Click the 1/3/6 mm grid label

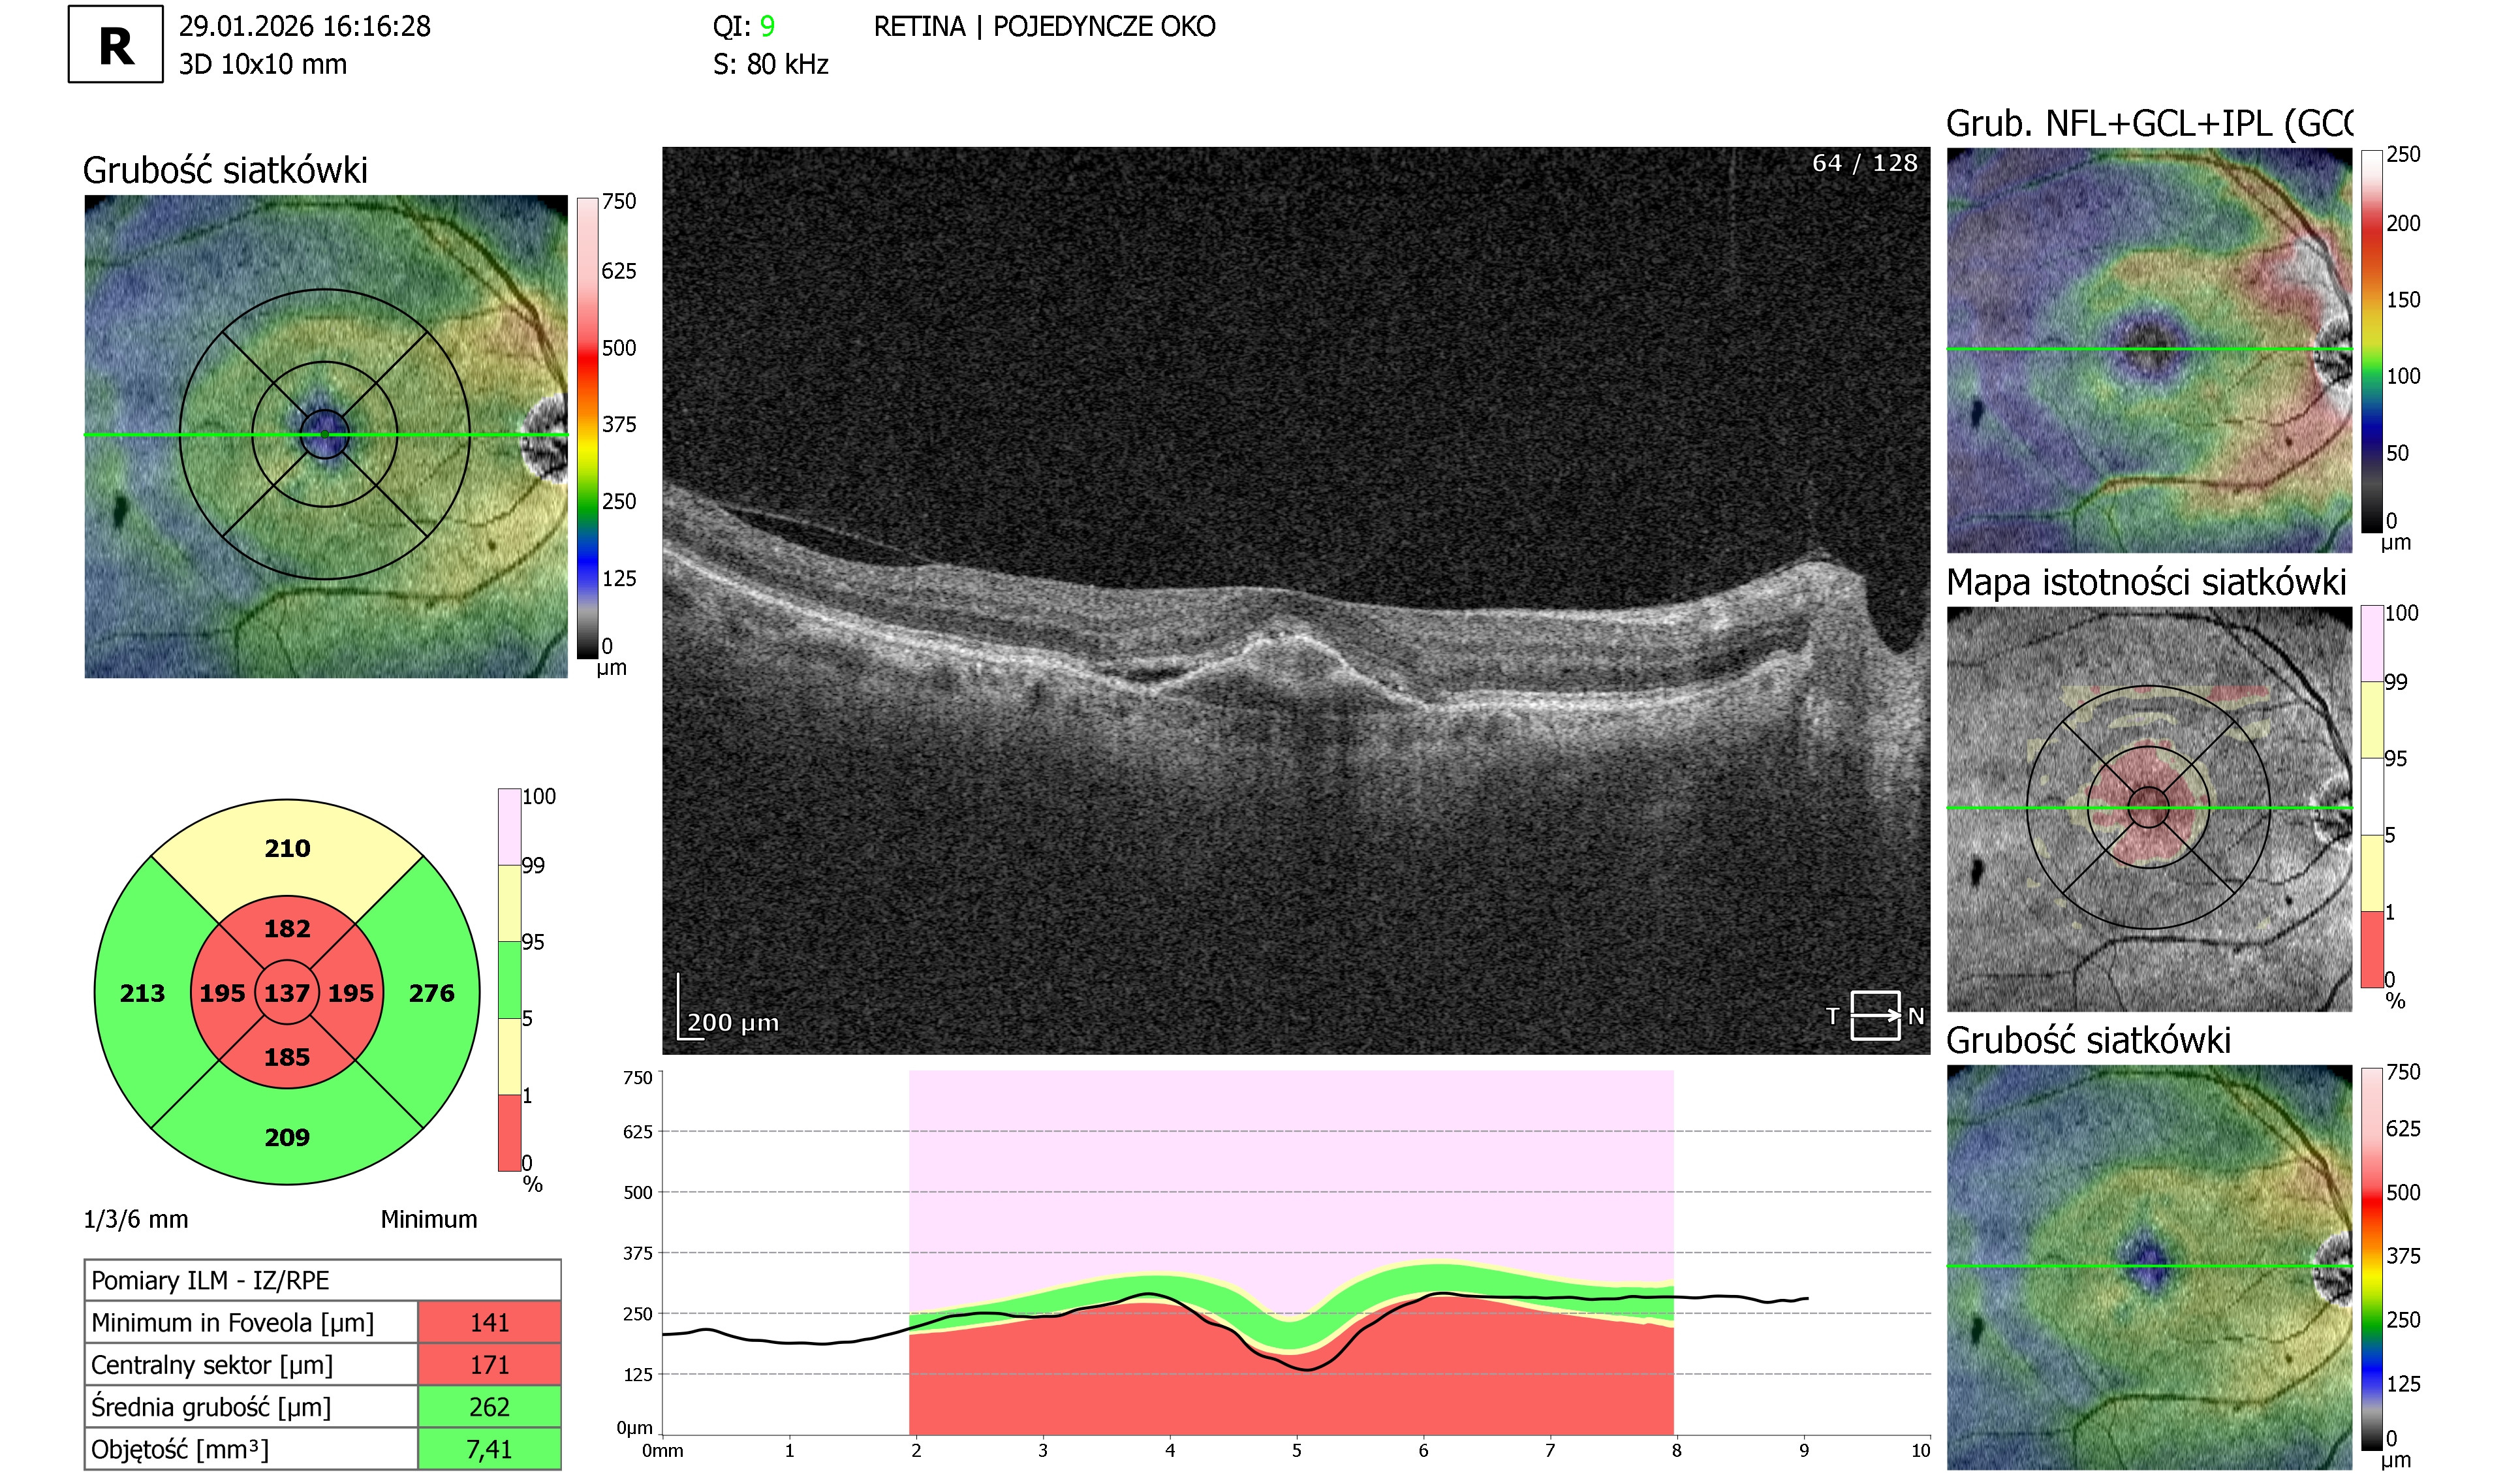(x=135, y=1219)
